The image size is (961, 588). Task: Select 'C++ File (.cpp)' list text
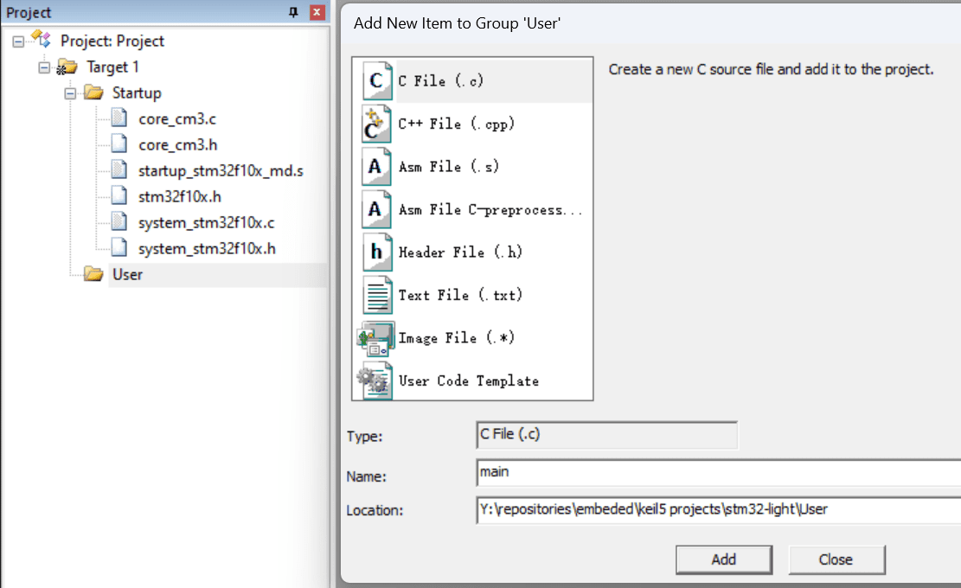457,124
